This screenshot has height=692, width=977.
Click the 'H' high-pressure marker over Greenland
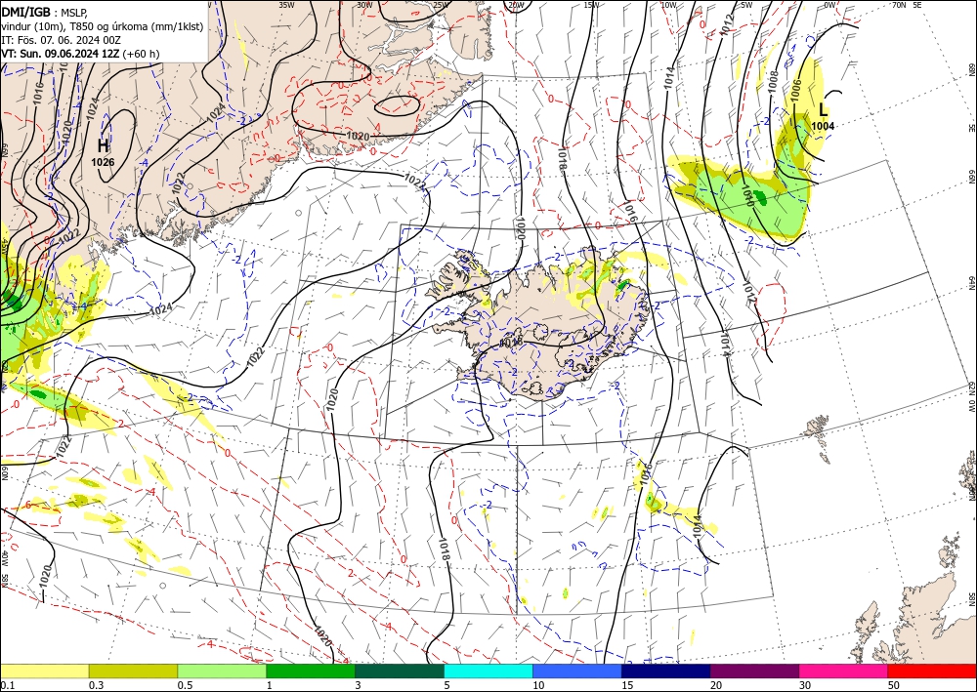click(104, 146)
